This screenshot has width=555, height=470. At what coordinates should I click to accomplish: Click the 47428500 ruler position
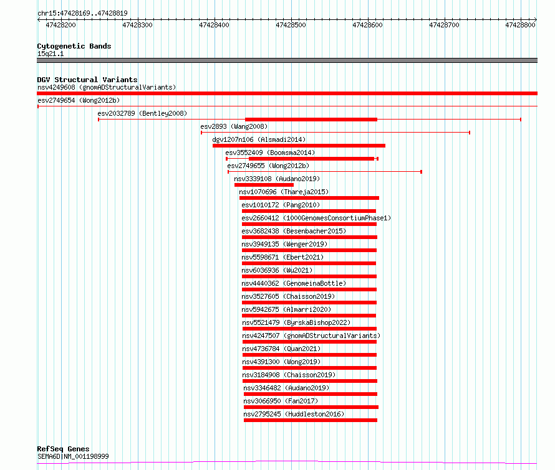tap(291, 25)
